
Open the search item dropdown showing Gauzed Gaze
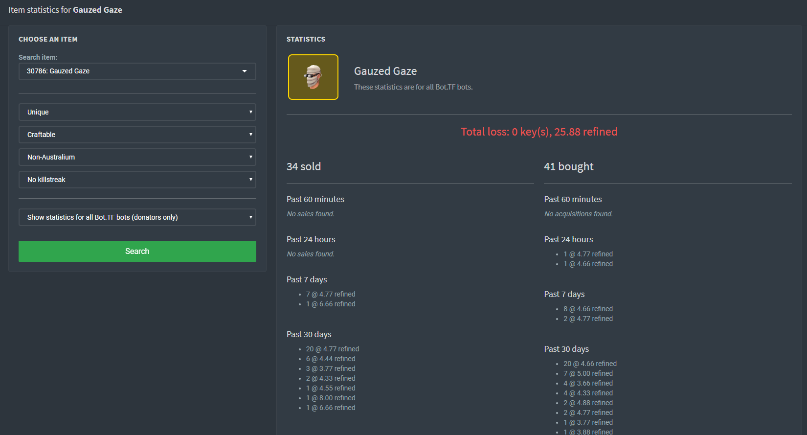pyautogui.click(x=137, y=71)
